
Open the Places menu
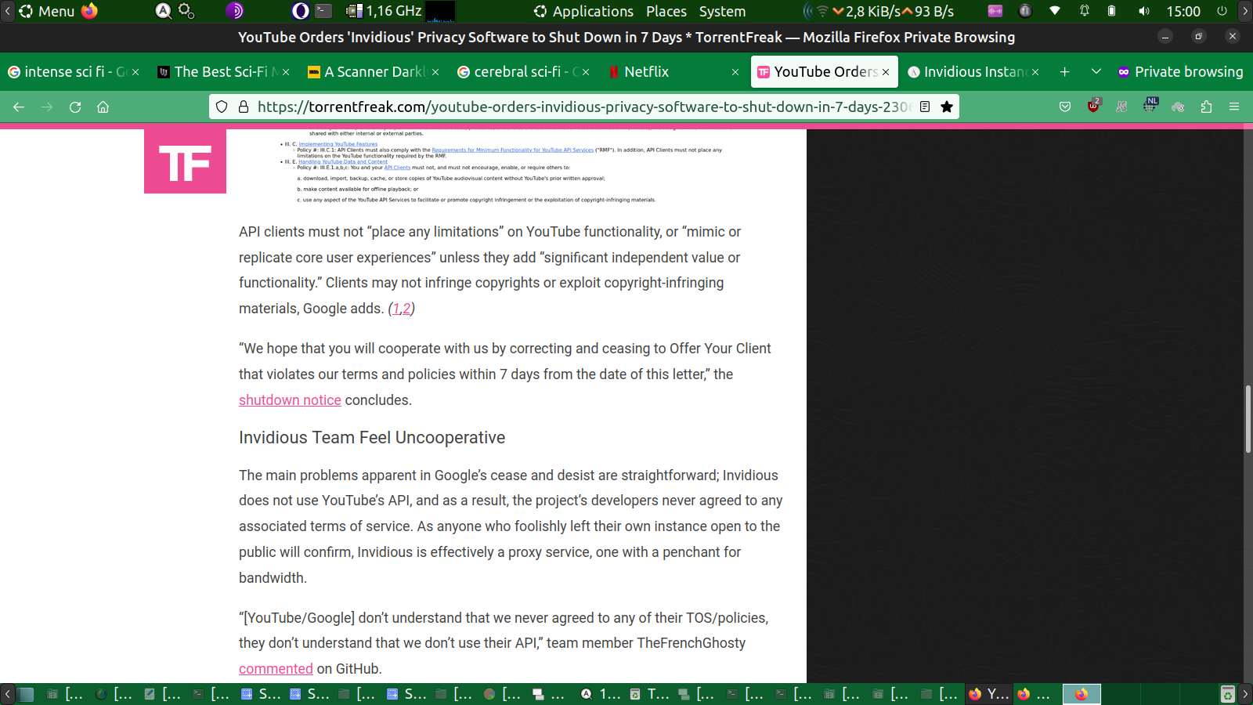click(666, 11)
